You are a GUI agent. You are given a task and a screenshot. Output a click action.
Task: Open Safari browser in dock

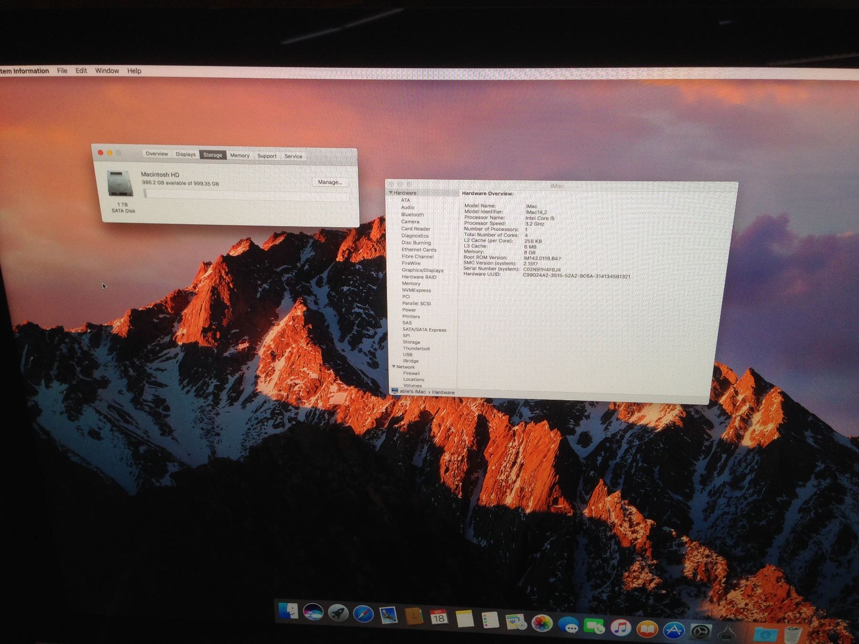click(363, 614)
